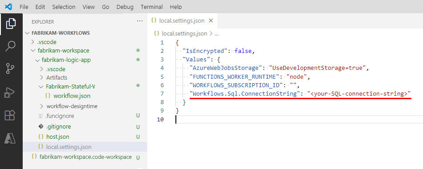Viewport: 423px width, 169px height.
Task: Open the Edit menu
Action: (x=40, y=7)
